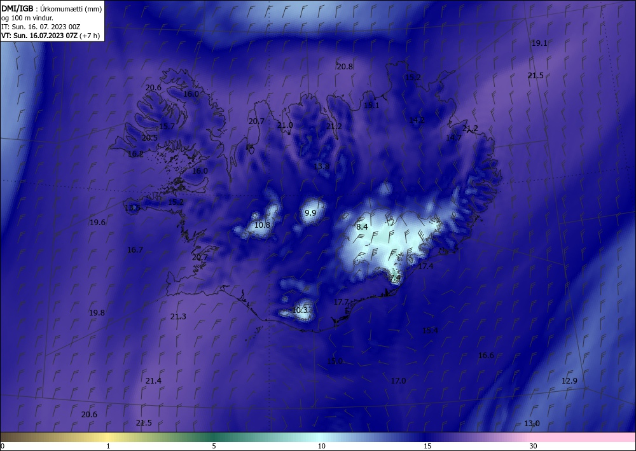Click the '0' tick on the color scale
Viewport: 636px width, 451px height.
3,446
